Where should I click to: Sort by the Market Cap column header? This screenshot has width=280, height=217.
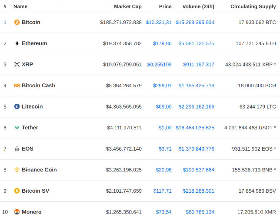[128, 7]
